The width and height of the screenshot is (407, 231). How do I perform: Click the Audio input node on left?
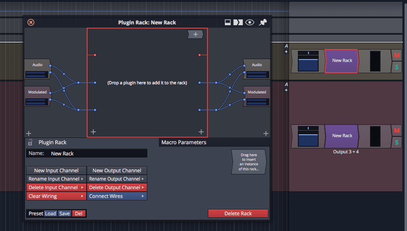37,65
